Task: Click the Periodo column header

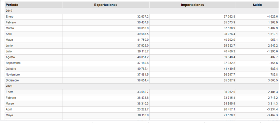Action: [12, 5]
